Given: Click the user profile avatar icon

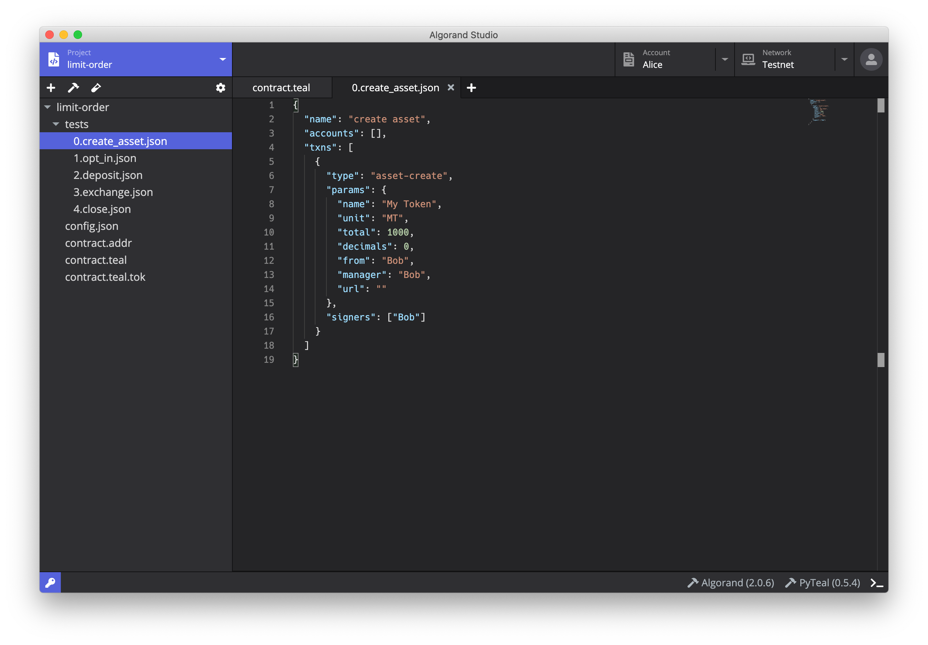Looking at the screenshot, I should [x=871, y=59].
